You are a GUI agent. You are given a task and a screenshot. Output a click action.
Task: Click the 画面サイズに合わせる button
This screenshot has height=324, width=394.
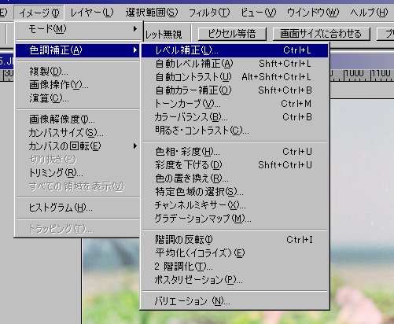pos(321,34)
